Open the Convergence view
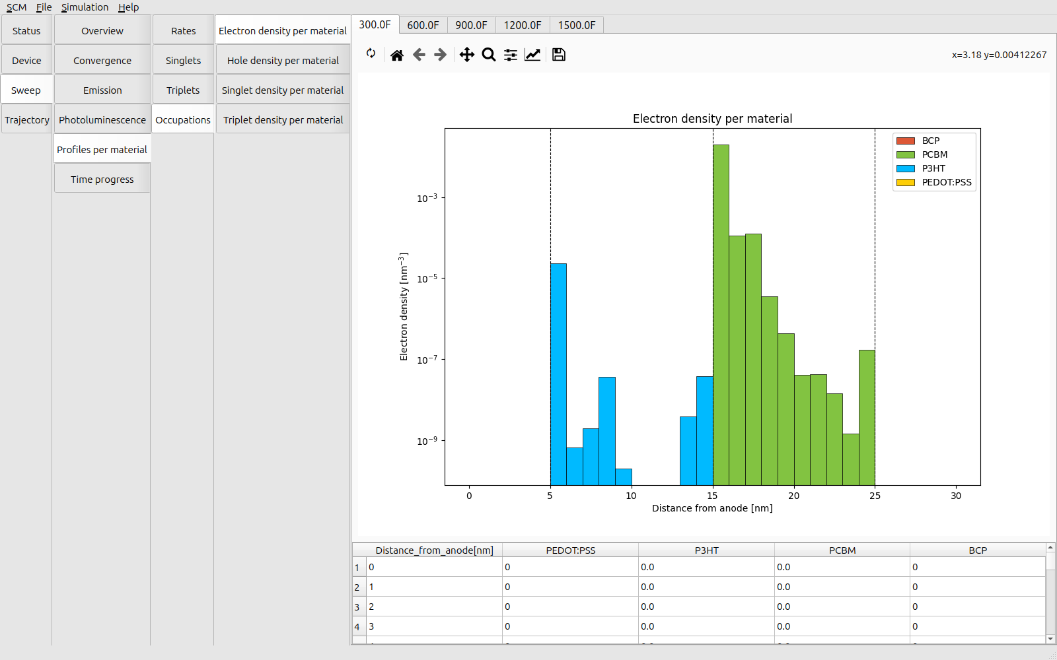Image resolution: width=1057 pixels, height=660 pixels. click(x=102, y=61)
